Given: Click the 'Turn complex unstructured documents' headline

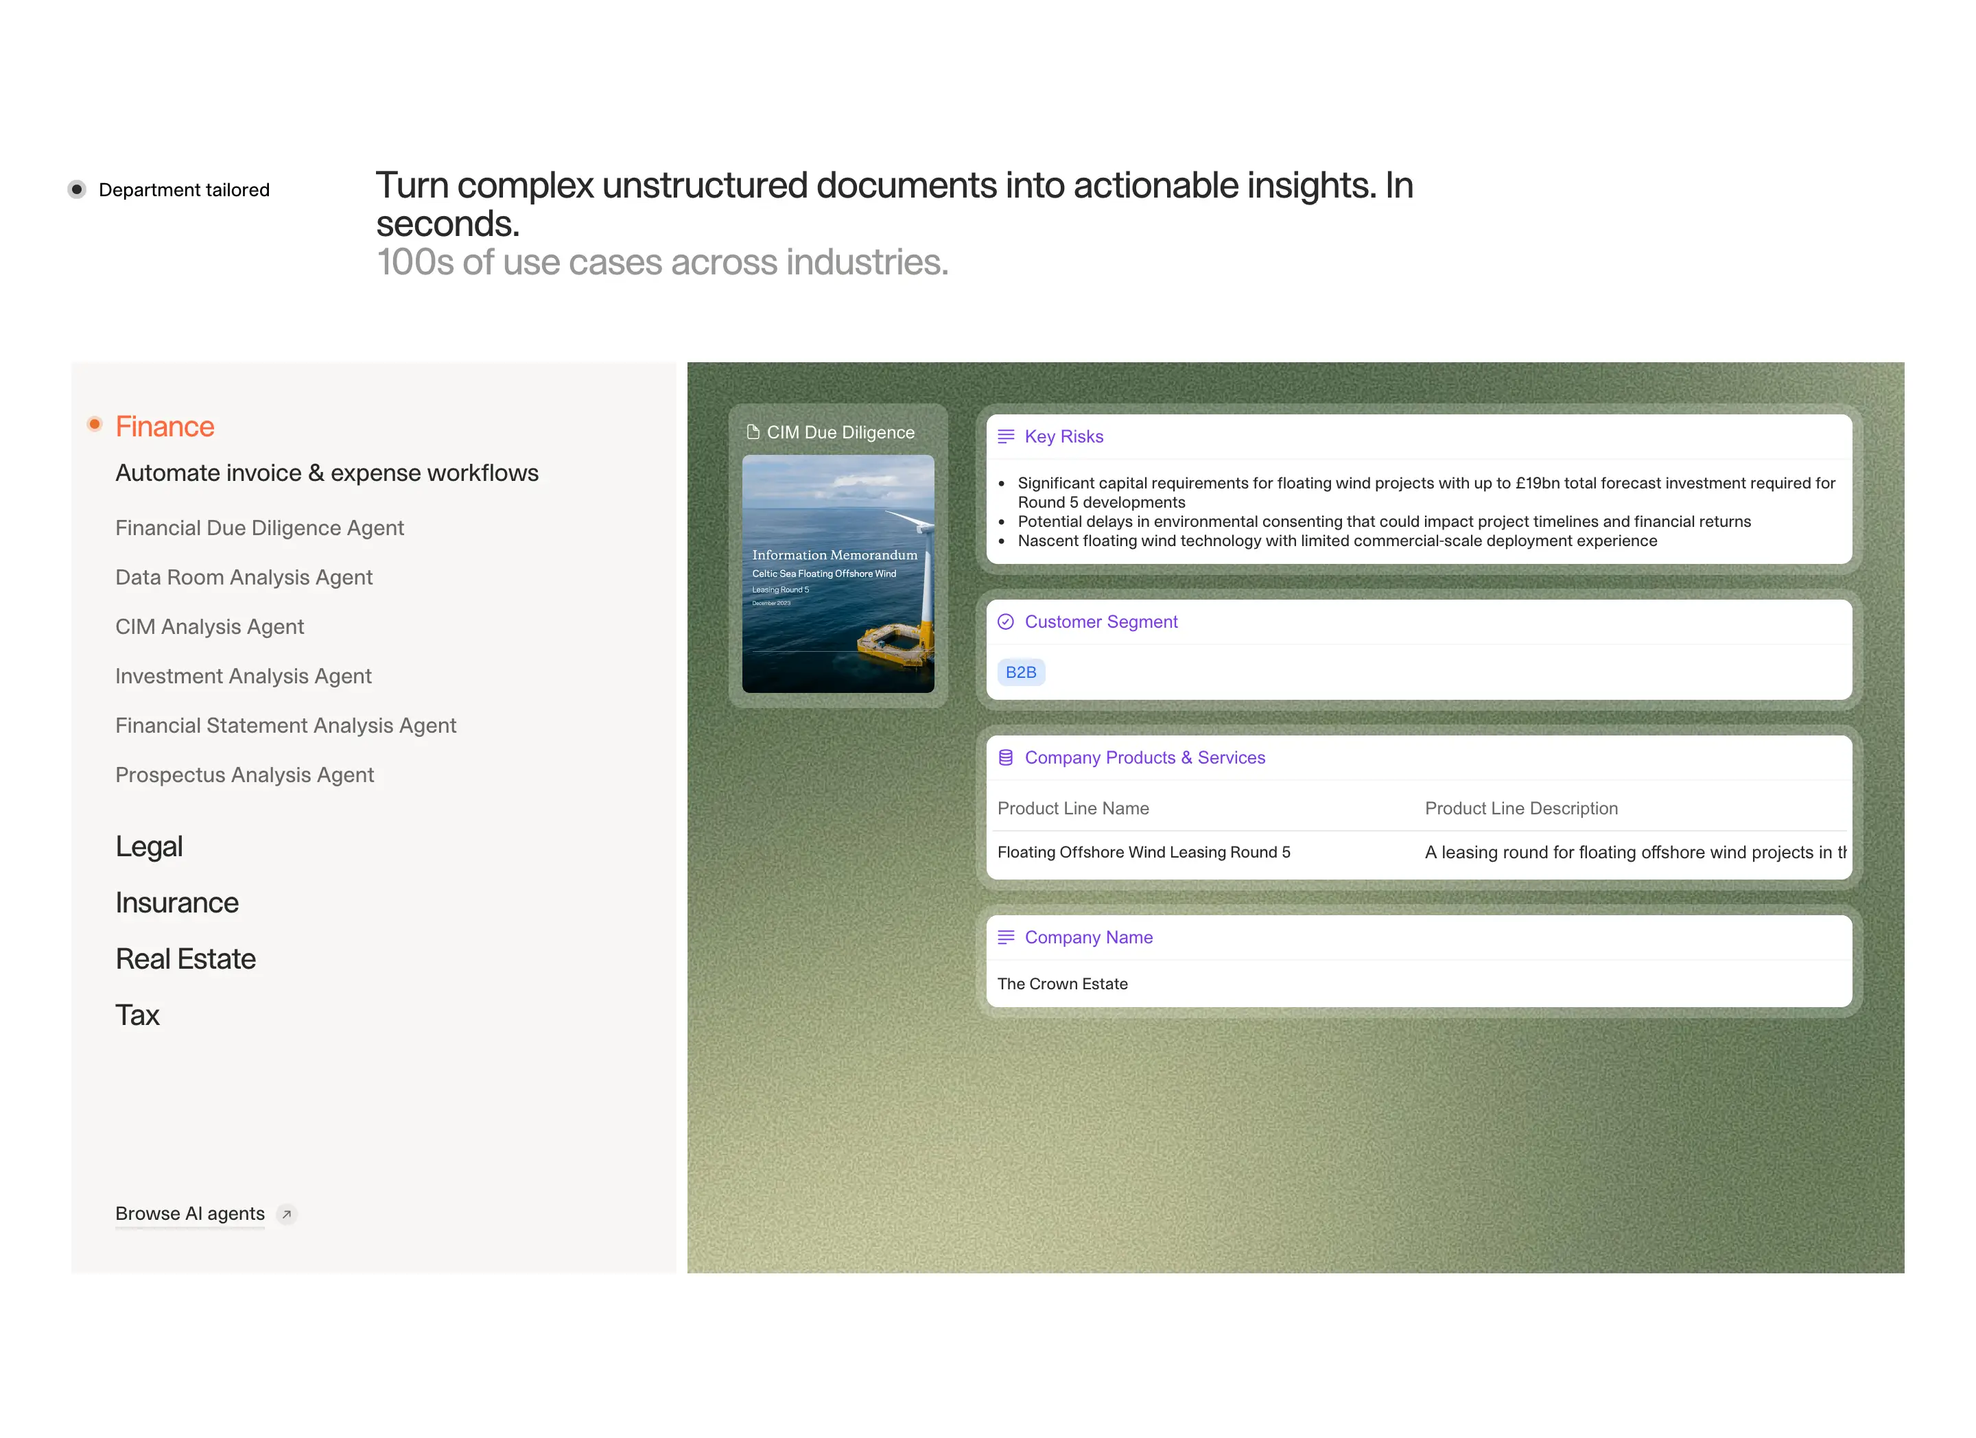Looking at the screenshot, I should pos(895,204).
